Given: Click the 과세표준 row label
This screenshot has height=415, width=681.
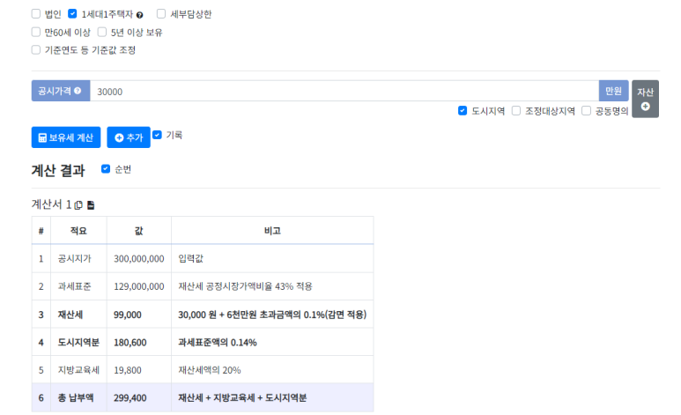Looking at the screenshot, I should pos(75,286).
